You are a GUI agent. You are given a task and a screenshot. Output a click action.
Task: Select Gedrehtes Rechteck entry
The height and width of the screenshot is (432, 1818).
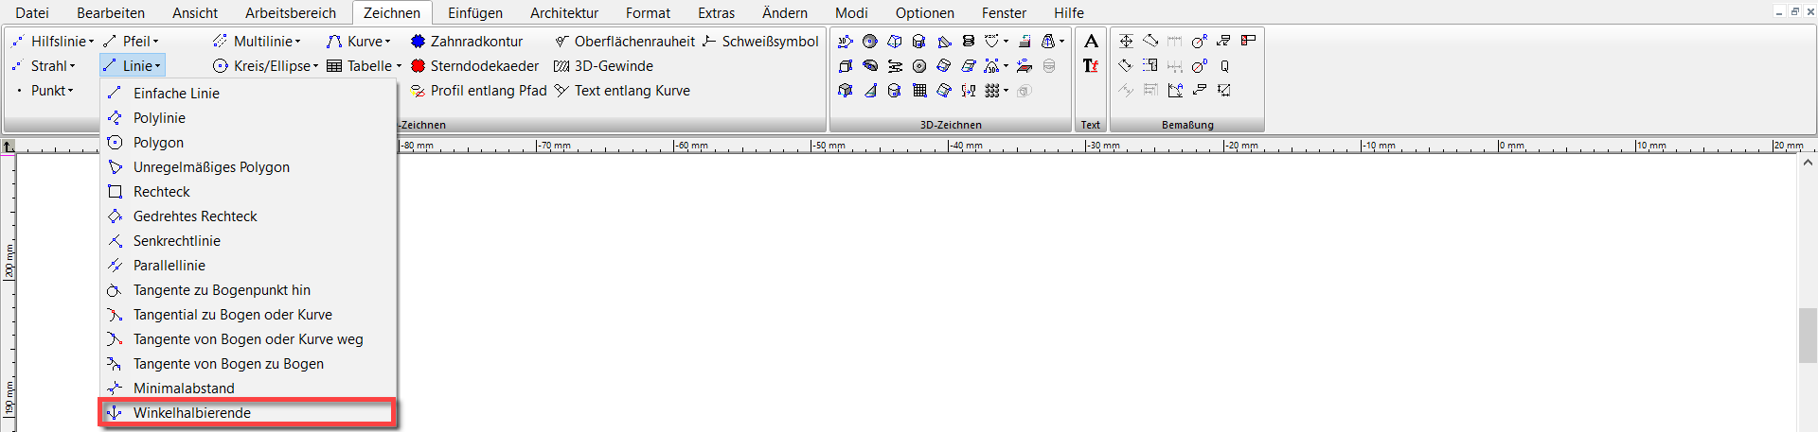coord(248,216)
